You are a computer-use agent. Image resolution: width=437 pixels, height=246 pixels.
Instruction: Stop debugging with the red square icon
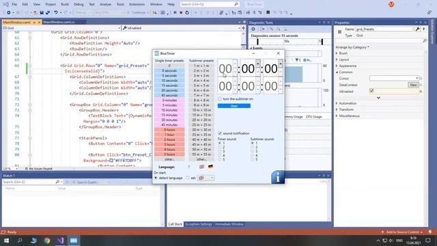coord(181,12)
